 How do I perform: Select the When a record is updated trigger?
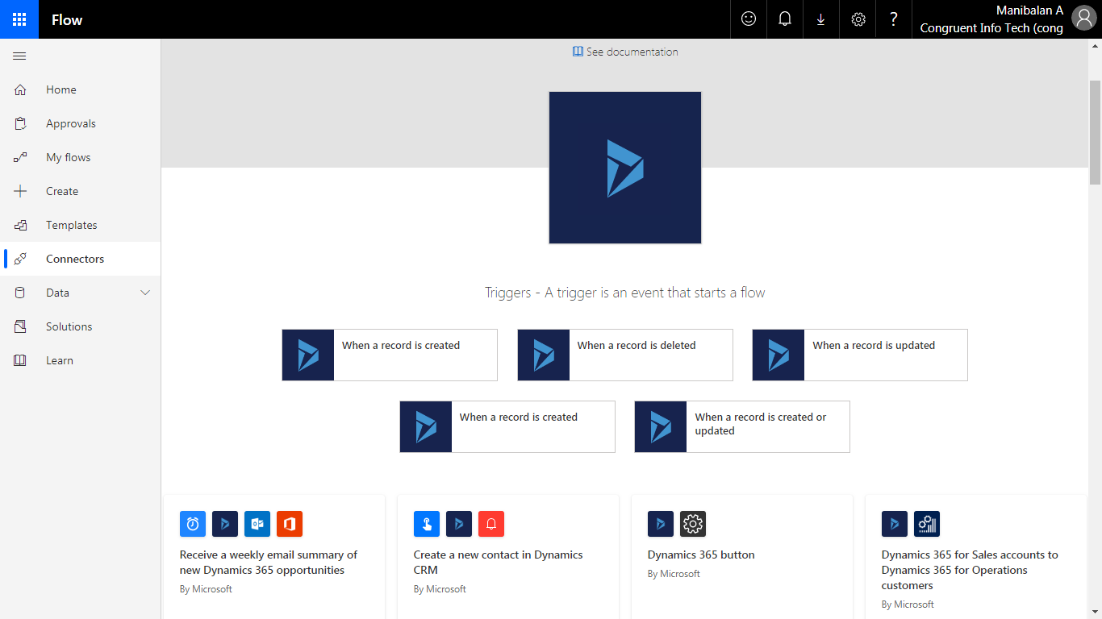[x=860, y=355]
